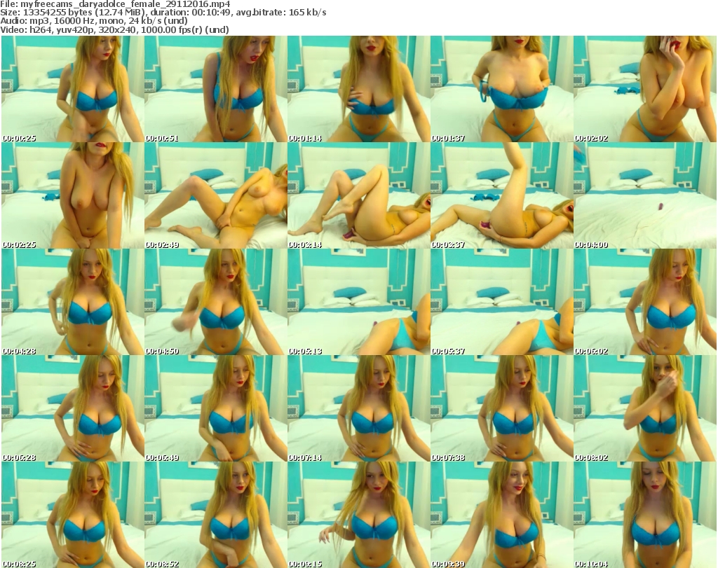Screen dimensions: 718x568
Task: Click the Size and duration info line
Action: [x=163, y=13]
